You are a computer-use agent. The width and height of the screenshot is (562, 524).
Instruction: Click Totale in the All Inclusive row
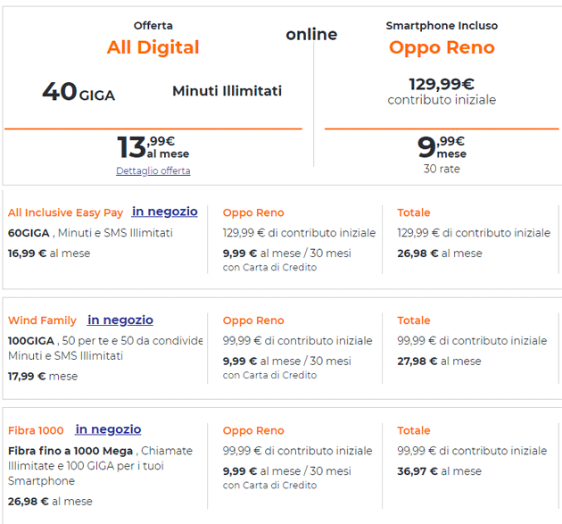[x=414, y=212]
